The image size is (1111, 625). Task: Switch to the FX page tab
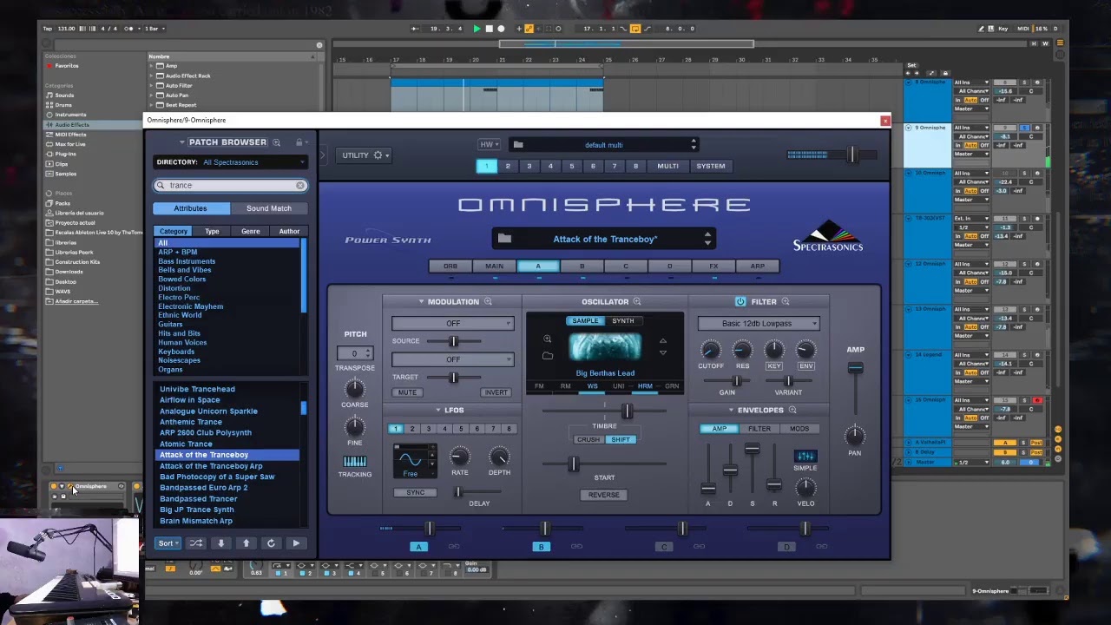713,266
